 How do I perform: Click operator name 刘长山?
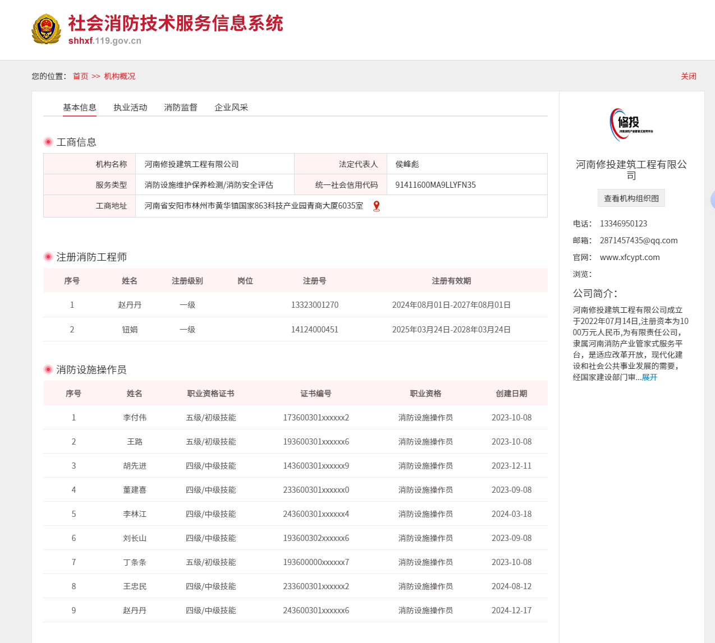click(135, 538)
